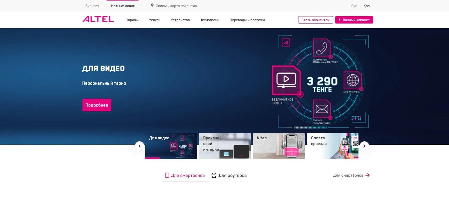Click the pink slide progress bar under Для видео

pos(152,158)
